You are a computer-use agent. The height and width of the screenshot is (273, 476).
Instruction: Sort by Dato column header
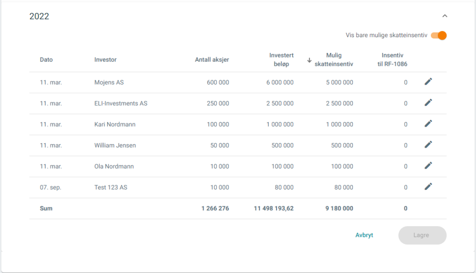[46, 60]
